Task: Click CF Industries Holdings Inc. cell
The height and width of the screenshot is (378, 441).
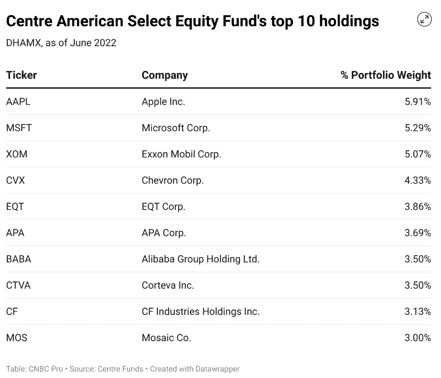Action: [x=200, y=312]
